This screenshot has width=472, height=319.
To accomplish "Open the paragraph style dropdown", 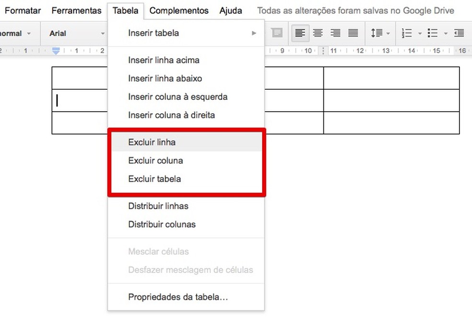I will pos(16,34).
